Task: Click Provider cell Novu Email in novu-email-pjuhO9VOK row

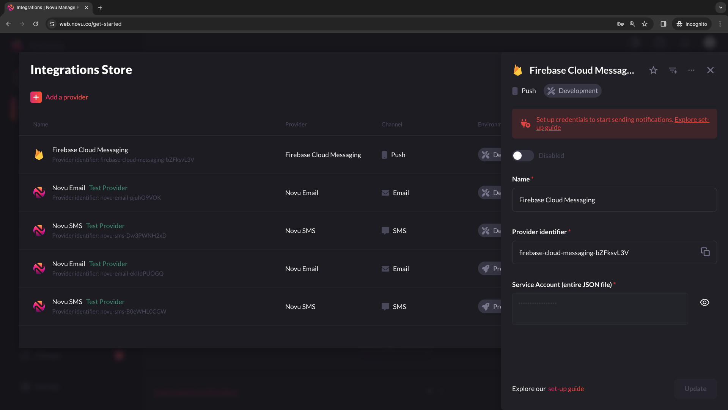Action: (x=302, y=193)
